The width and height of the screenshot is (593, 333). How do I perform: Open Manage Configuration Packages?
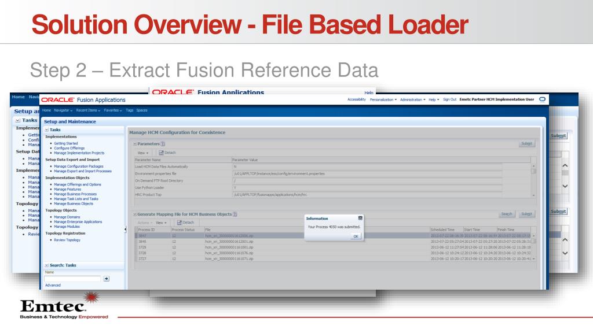coord(79,166)
